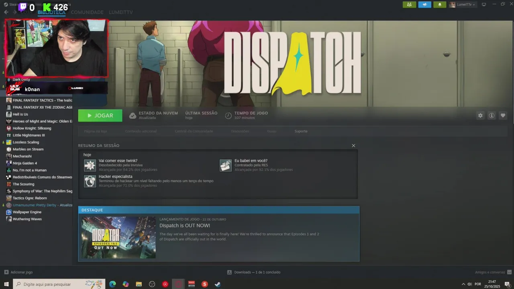Select No, I'm not a Human
The image size is (514, 289).
tap(29, 170)
